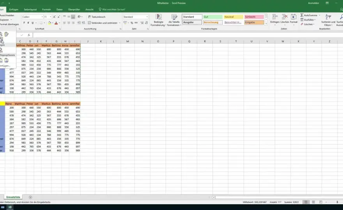
Task: Open the Calibri font name dropdown
Action: tap(42, 17)
